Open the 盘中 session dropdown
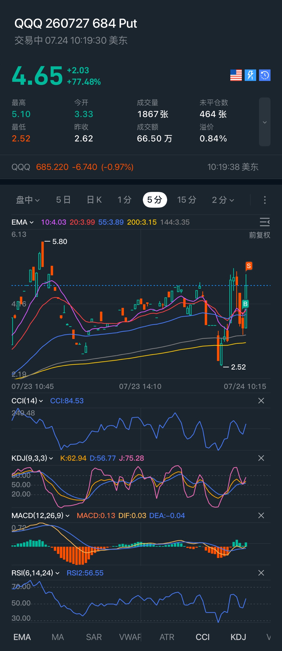Viewport: 282px width, 651px height. 28,200
